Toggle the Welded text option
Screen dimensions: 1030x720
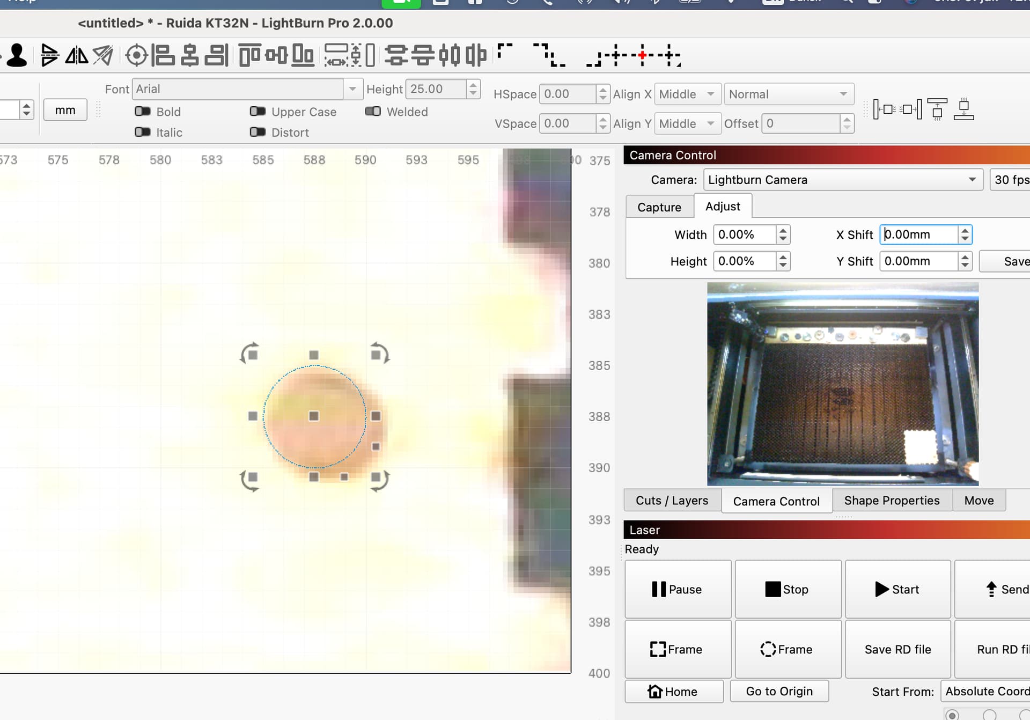point(373,112)
